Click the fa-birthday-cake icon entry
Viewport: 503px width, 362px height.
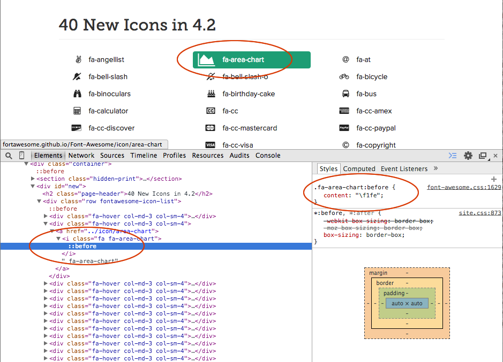click(x=248, y=94)
